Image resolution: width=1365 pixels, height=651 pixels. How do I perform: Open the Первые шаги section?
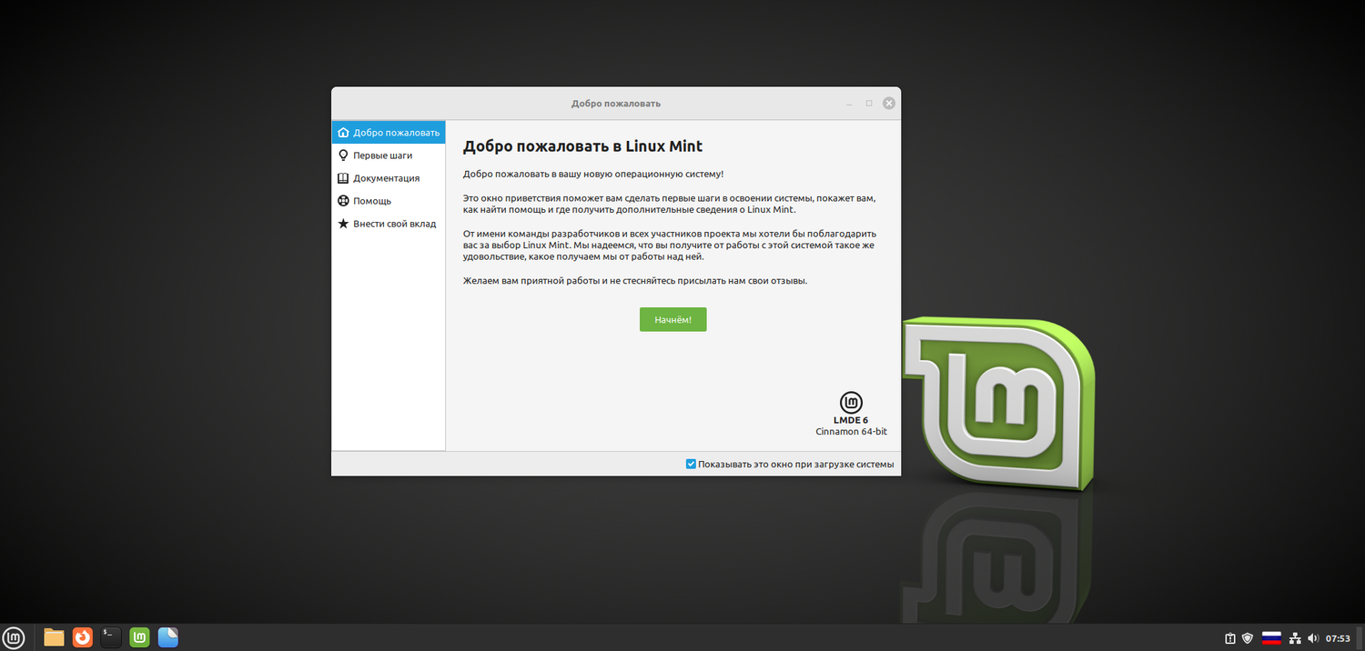(x=389, y=155)
